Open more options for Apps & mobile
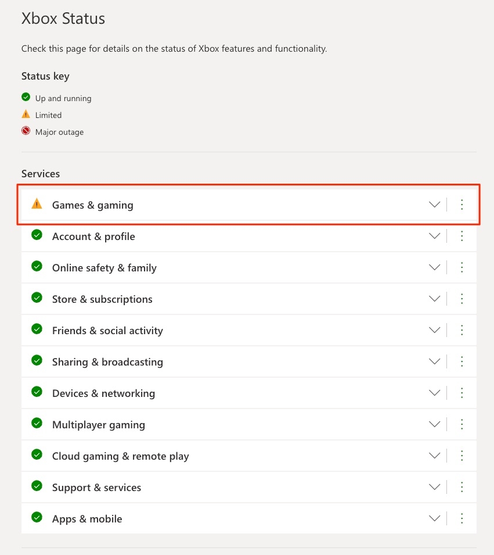494x555 pixels. click(462, 518)
